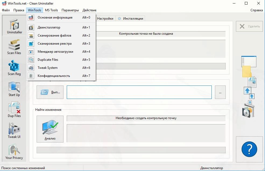265x171 pixels.
Task: Click the install process illustration image
Action: point(249,87)
